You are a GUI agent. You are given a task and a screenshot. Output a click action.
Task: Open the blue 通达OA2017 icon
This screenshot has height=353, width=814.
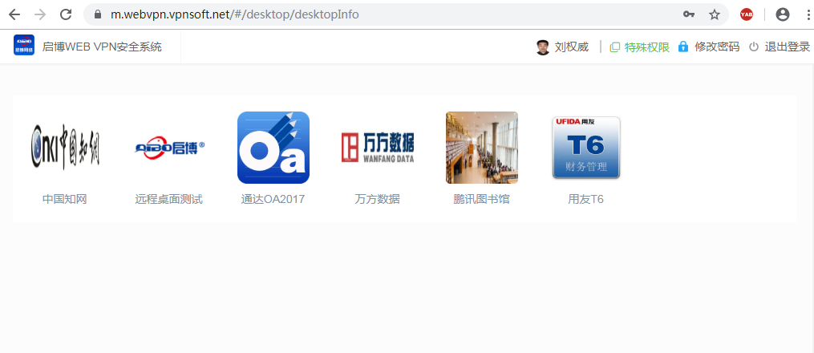tap(273, 148)
